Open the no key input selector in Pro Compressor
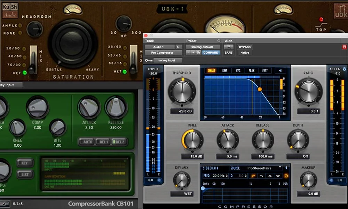Image resolution: width=348 pixels, height=209 pixels. [x=167, y=60]
